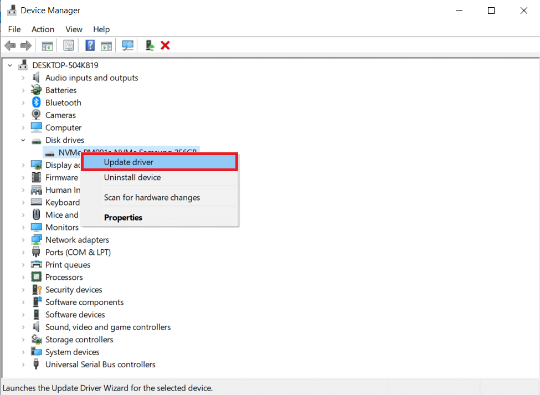Select Monitors label in the tree
The image size is (540, 395).
62,227
